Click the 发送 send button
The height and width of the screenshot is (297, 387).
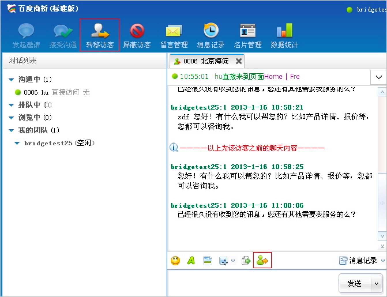point(355,283)
